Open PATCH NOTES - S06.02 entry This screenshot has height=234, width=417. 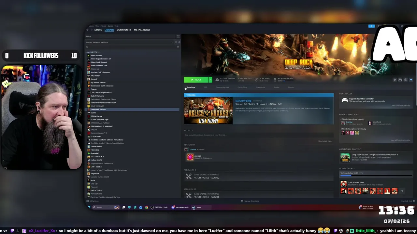coord(206,178)
